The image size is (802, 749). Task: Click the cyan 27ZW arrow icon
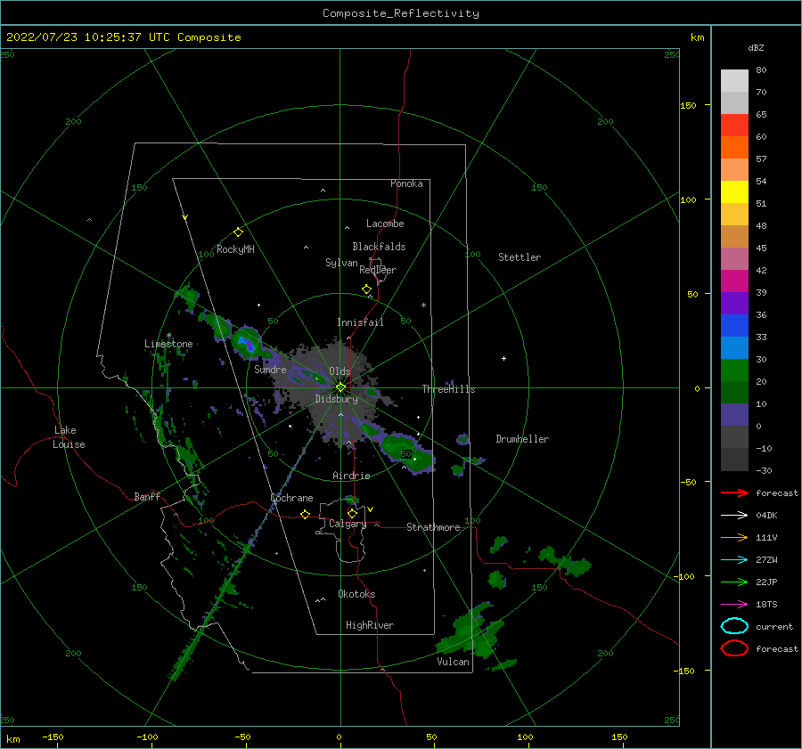pos(734,560)
